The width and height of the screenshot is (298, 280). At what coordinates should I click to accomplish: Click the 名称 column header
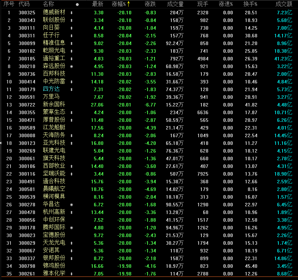(49, 4)
